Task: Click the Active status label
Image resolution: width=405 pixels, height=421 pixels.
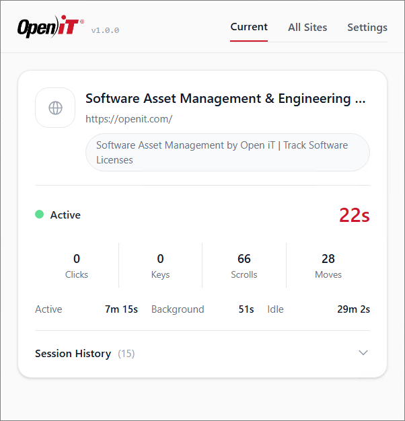Action: tap(65, 215)
